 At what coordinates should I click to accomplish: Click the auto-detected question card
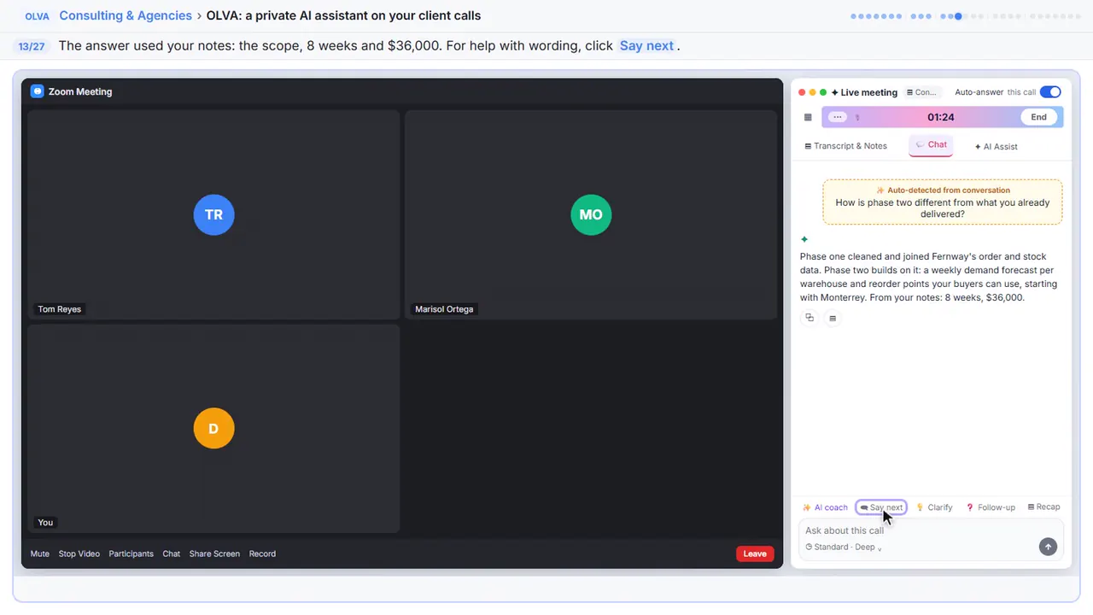(x=943, y=202)
